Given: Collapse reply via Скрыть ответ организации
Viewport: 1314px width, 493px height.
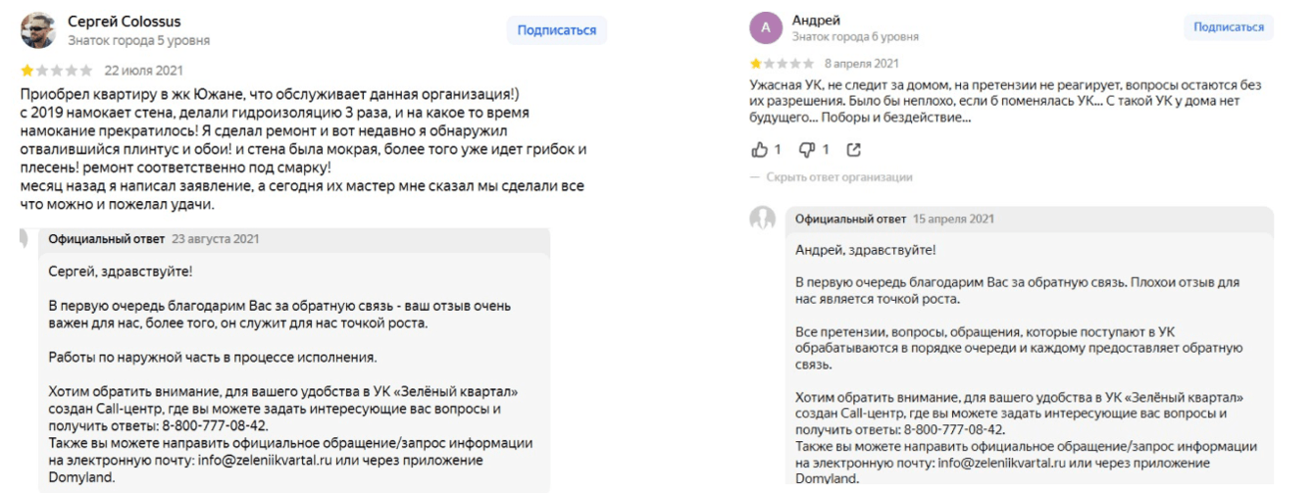Looking at the screenshot, I should (x=839, y=177).
